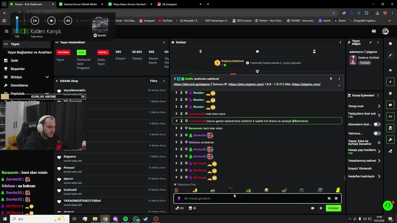
Task: Edit Yayın bilgisi with pencil icon
Action: (370, 42)
